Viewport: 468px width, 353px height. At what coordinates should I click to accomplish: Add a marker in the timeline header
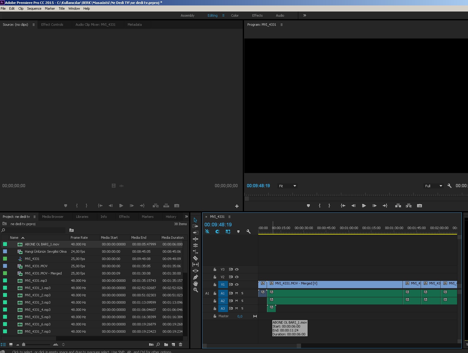click(x=238, y=232)
